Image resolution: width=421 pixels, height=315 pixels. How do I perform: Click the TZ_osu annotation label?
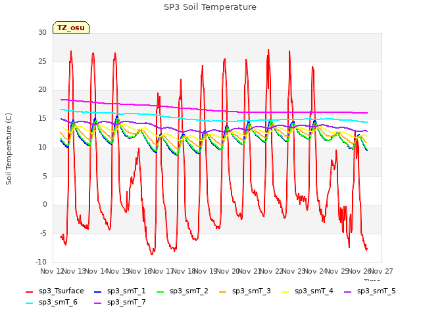coord(71,28)
